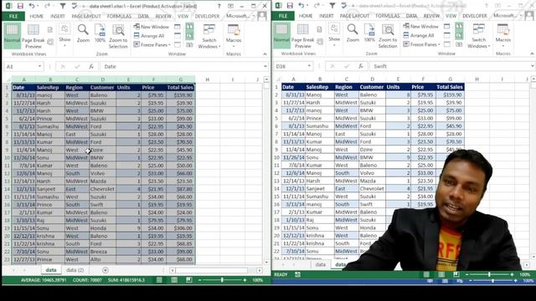Click filter funnel icon in left title bar
536x301 pixels.
pyautogui.click(x=63, y=6)
